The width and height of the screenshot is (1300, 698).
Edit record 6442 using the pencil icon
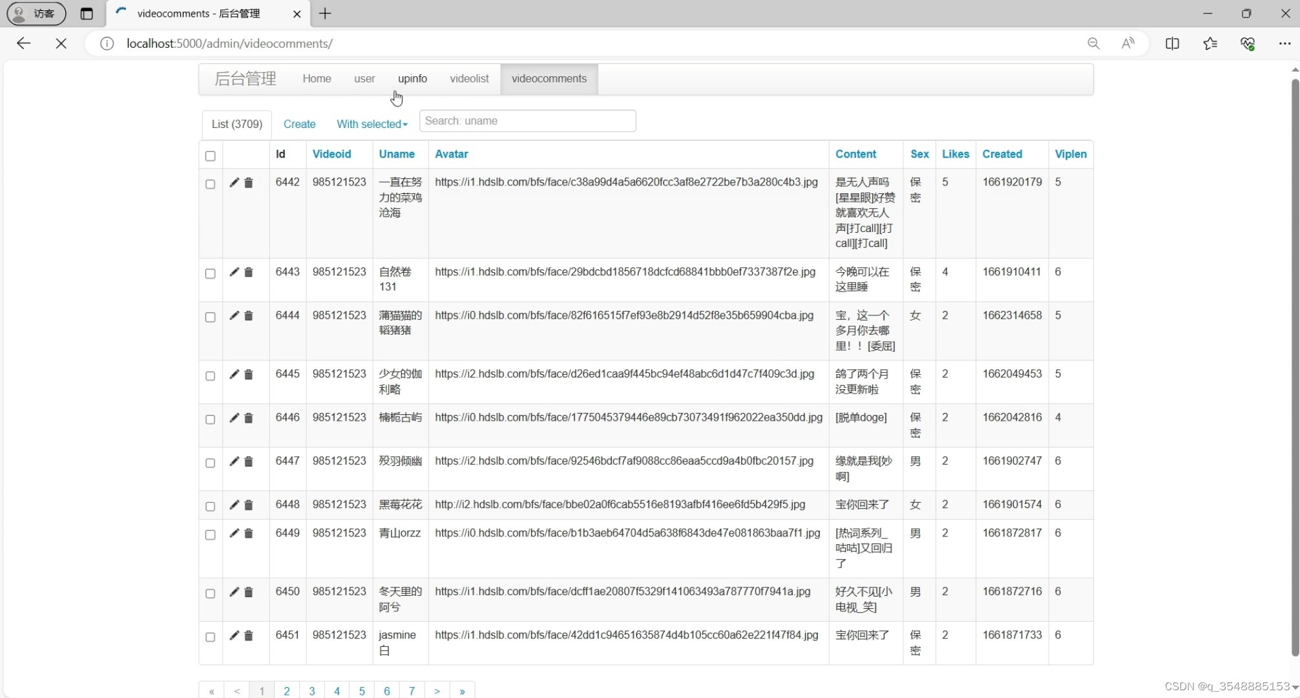tap(234, 183)
